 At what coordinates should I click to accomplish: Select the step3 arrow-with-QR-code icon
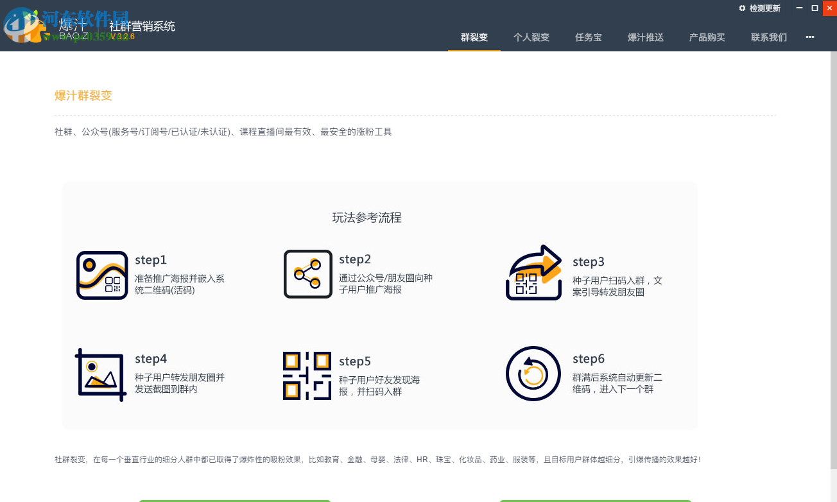(x=533, y=272)
